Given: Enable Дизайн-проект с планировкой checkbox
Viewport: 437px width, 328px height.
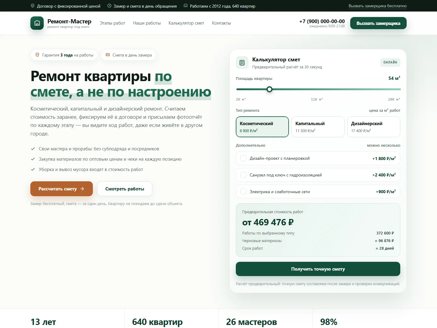Looking at the screenshot, I should pyautogui.click(x=243, y=158).
